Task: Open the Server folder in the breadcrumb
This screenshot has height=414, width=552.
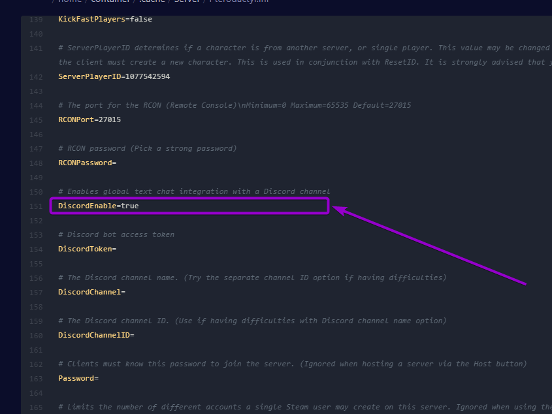Action: pyautogui.click(x=187, y=1)
